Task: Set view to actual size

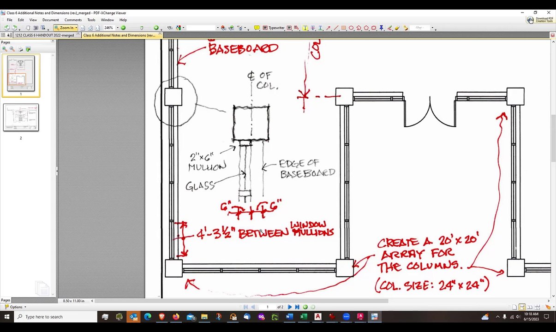Action: (83, 28)
